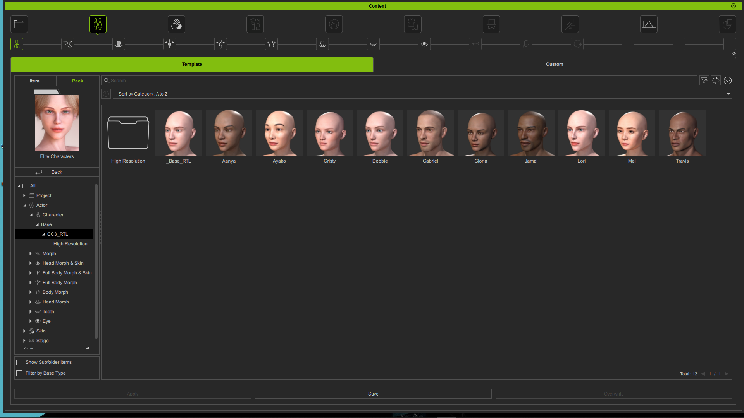Close the Content panel
The height and width of the screenshot is (418, 744).
[x=734, y=6]
